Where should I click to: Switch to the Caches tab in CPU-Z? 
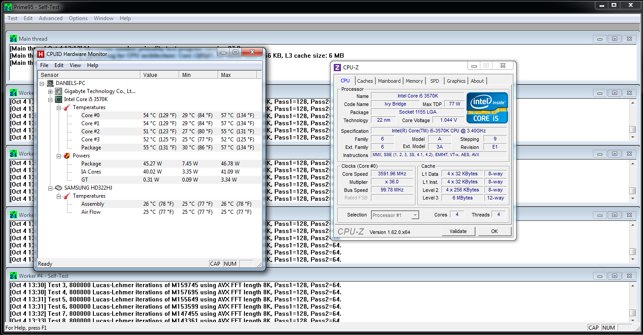click(365, 81)
